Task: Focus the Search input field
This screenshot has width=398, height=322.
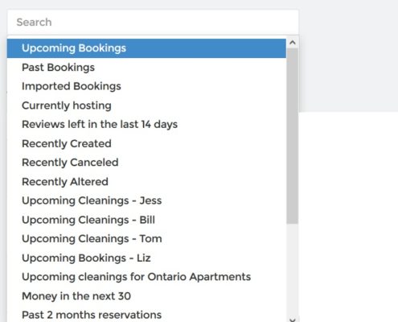Action: (153, 23)
